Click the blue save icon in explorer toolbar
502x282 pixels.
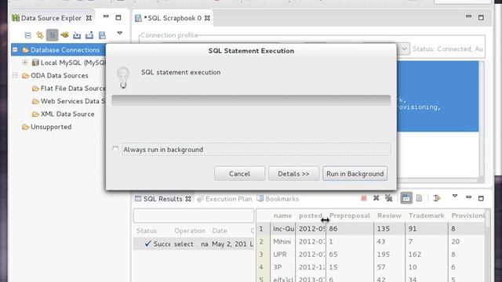click(102, 35)
